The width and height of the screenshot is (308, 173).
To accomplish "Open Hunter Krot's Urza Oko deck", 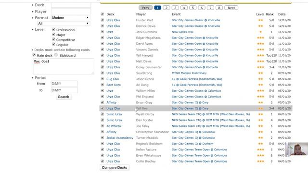I will 113,20.
